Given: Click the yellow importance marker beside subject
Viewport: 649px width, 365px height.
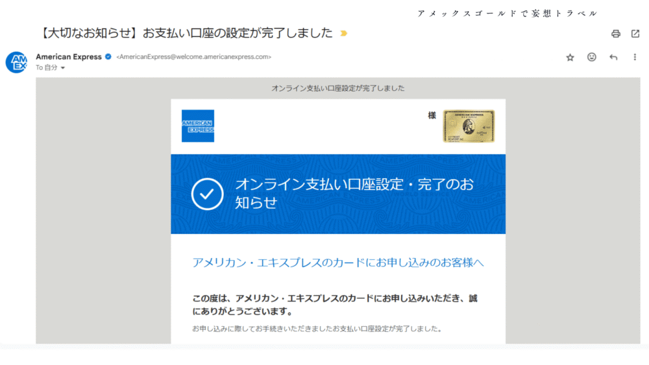Looking at the screenshot, I should coord(343,33).
